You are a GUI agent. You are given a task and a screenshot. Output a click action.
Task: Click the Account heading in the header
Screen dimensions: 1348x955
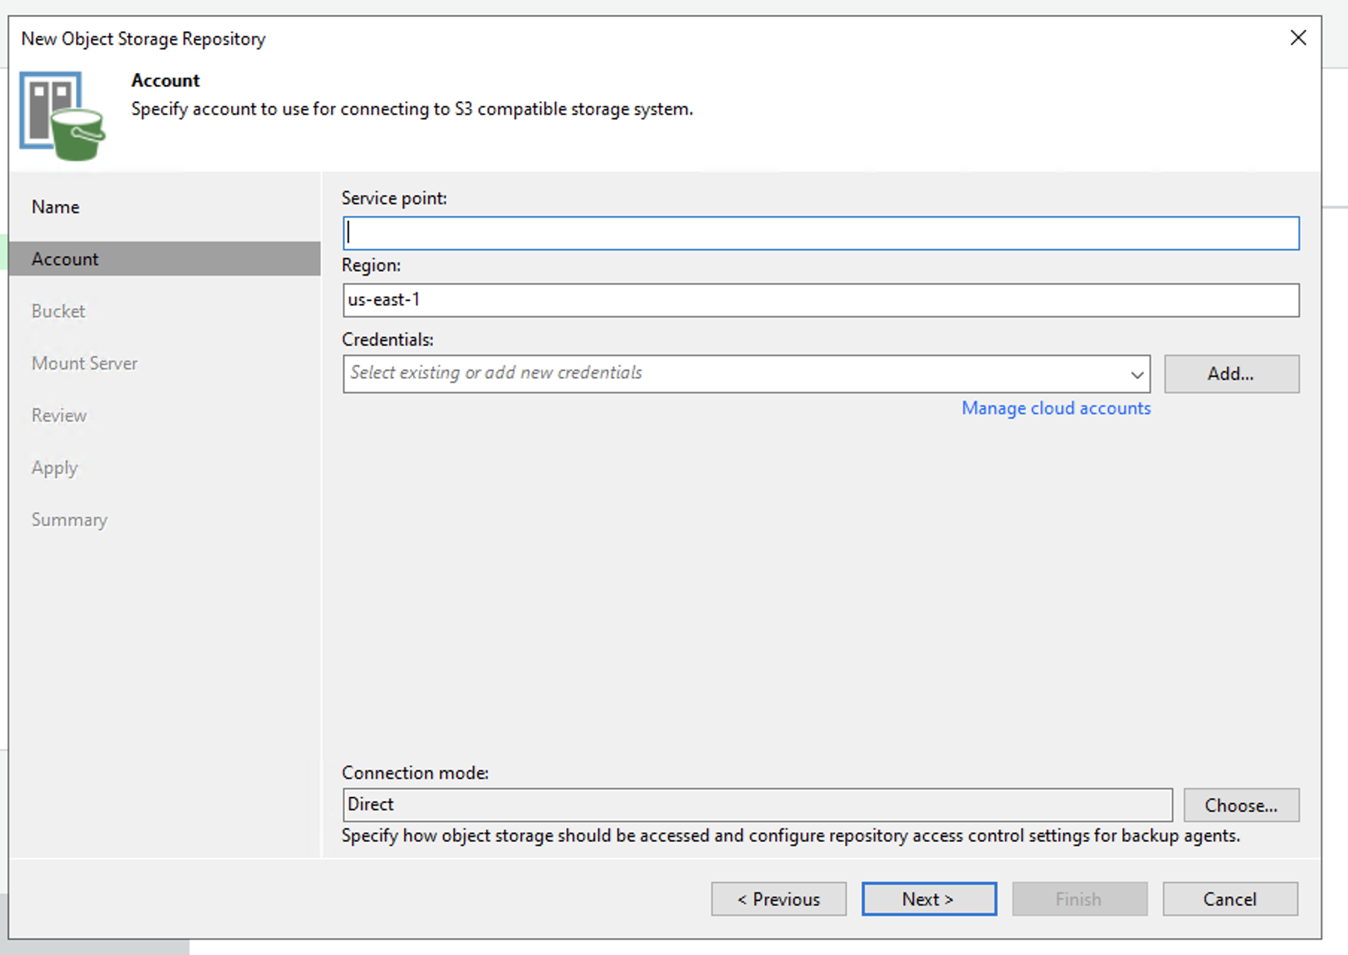pyautogui.click(x=166, y=80)
